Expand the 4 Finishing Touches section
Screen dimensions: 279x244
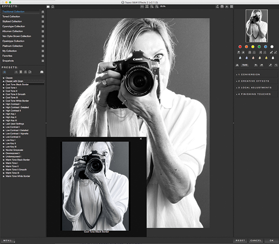[256, 94]
